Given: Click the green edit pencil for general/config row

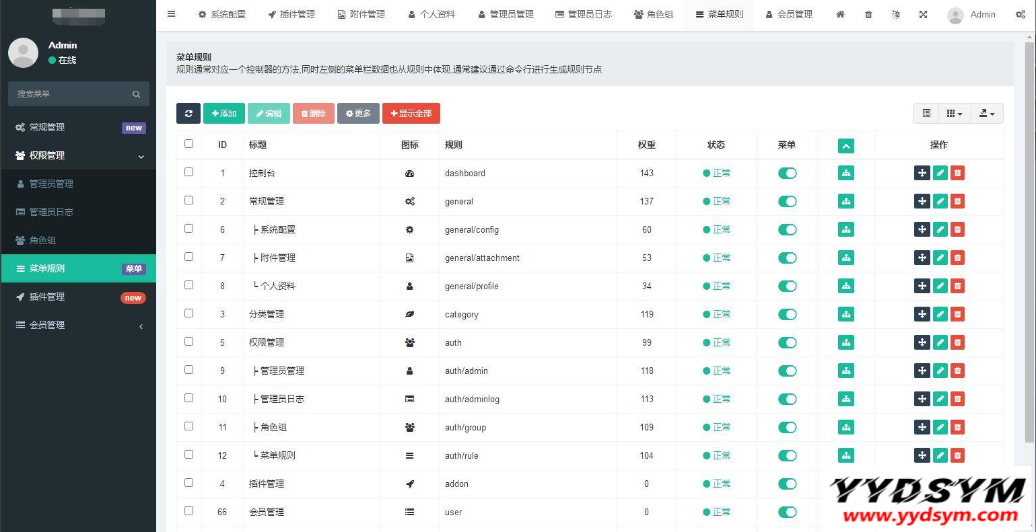Looking at the screenshot, I should click(x=940, y=229).
